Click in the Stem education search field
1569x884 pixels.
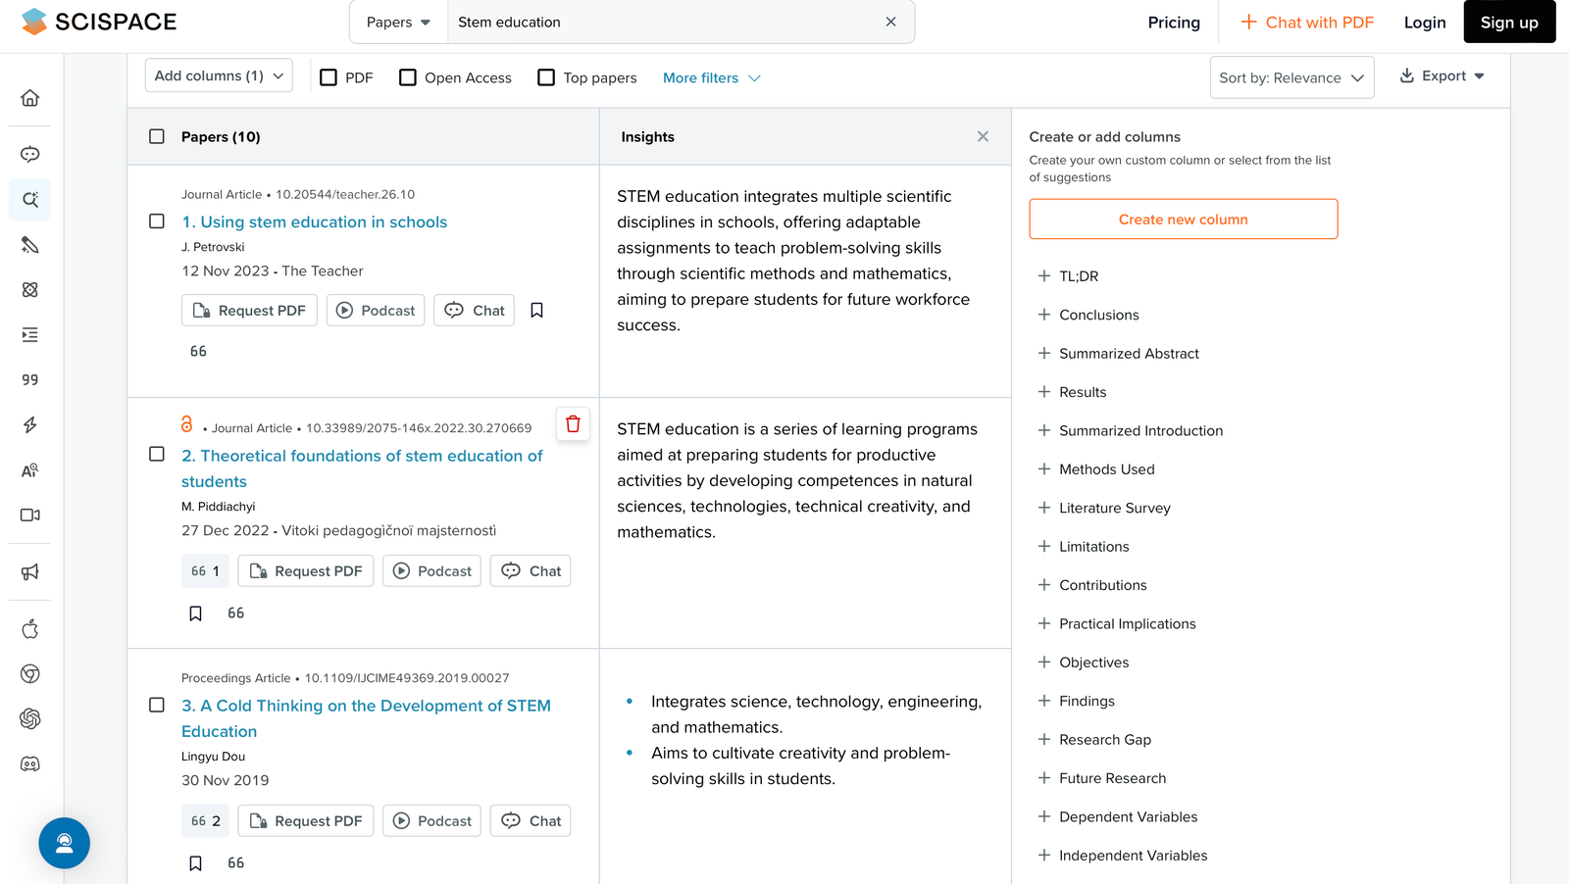(x=664, y=22)
